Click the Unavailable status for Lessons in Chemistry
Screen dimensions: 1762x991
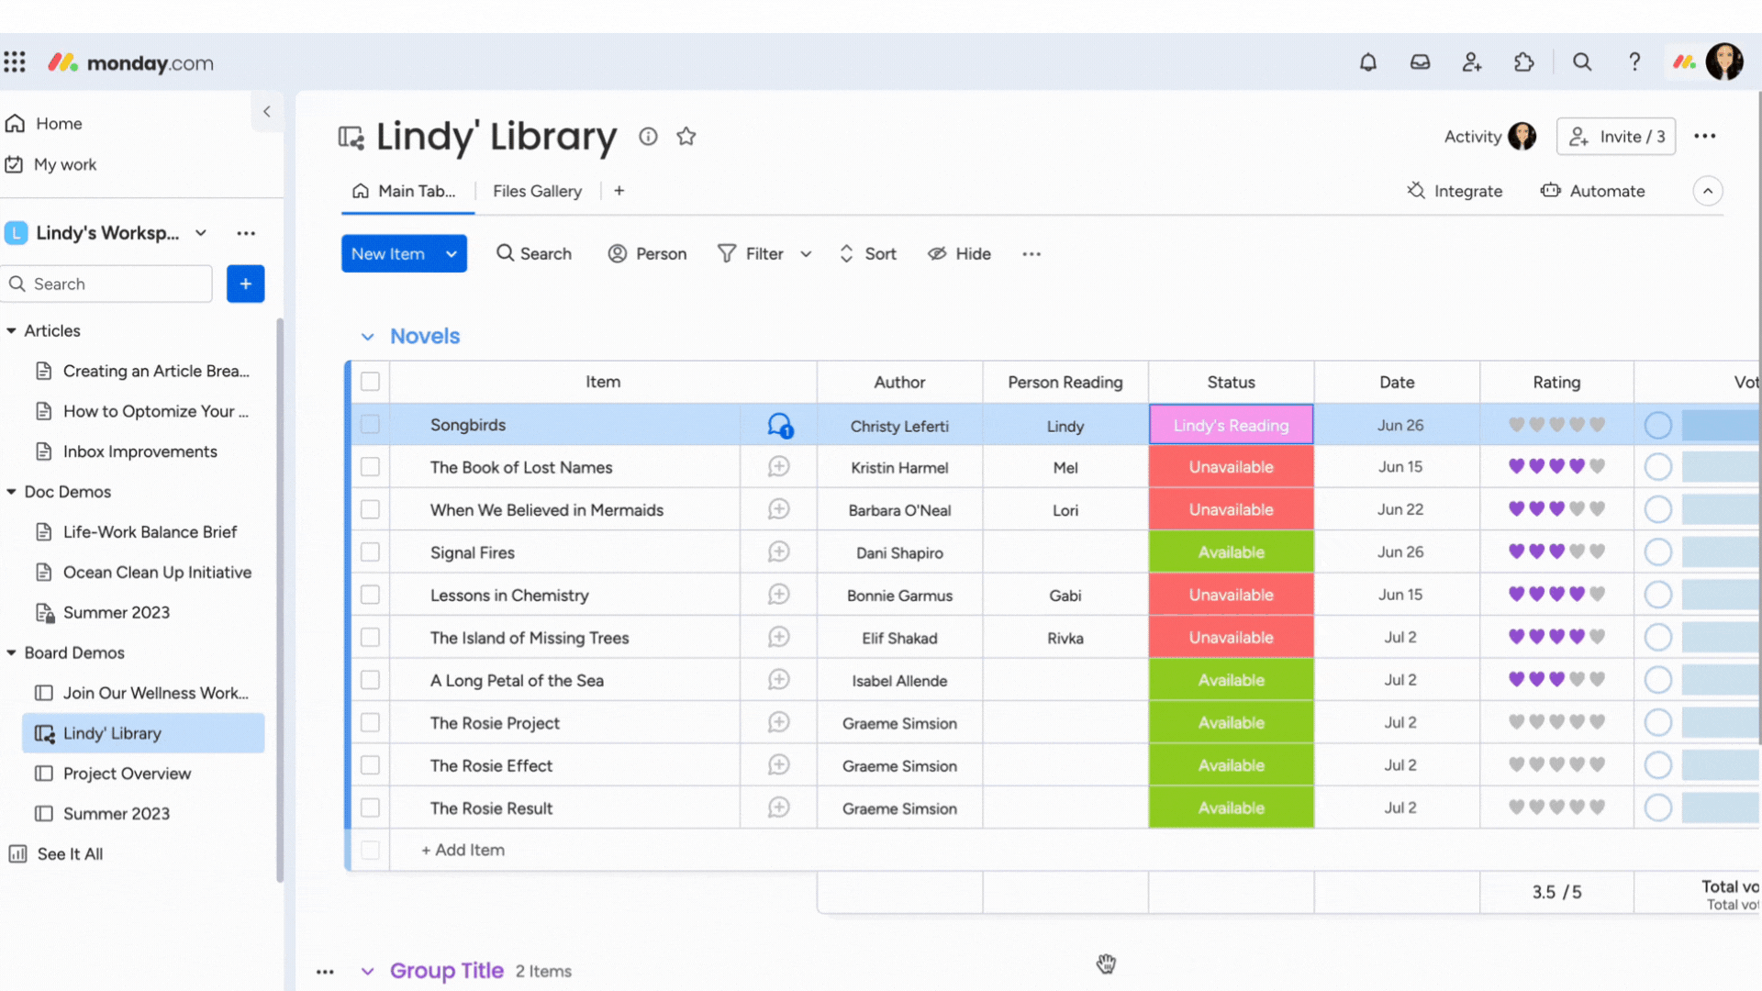1231,595
